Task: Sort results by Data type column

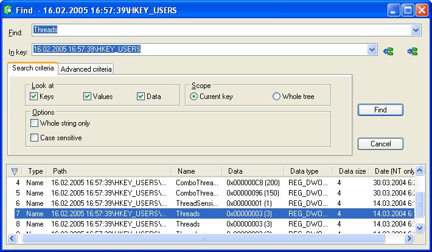Action: [x=308, y=171]
